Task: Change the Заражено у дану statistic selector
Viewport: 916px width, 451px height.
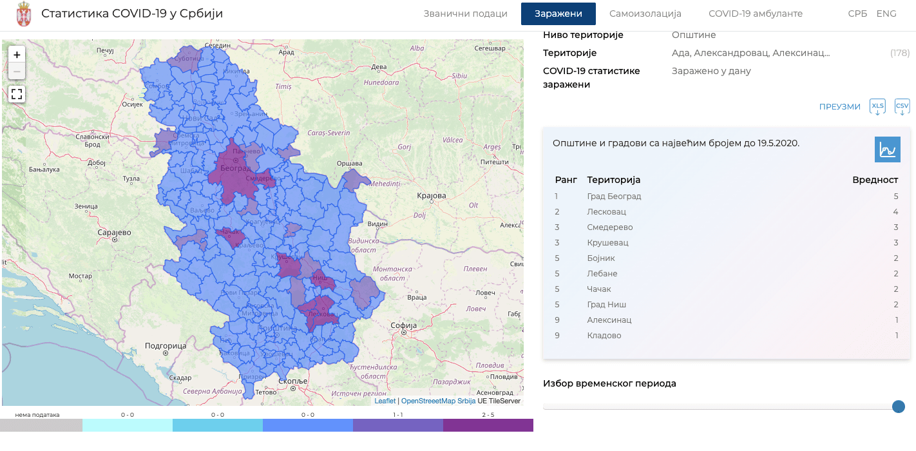Action: click(x=711, y=71)
